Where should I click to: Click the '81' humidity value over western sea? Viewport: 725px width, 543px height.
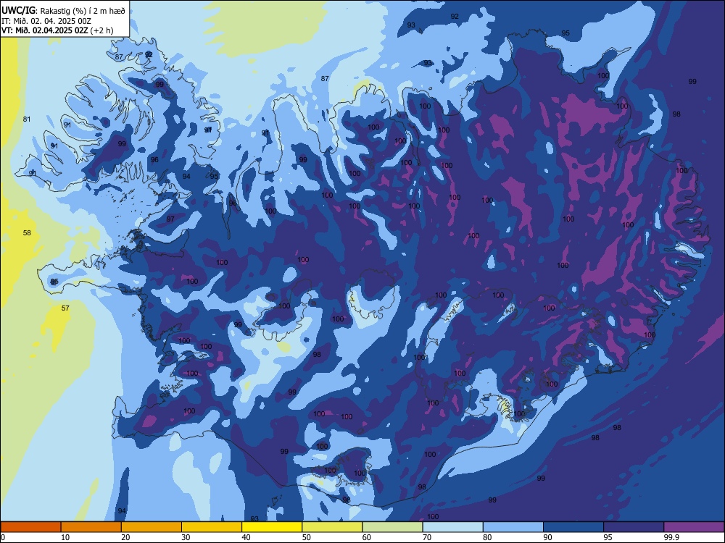(27, 119)
